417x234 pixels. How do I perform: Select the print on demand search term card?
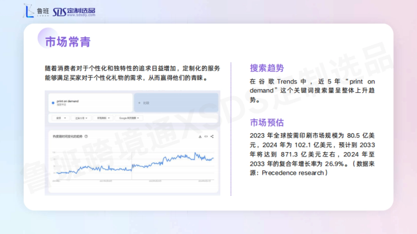[90, 102]
